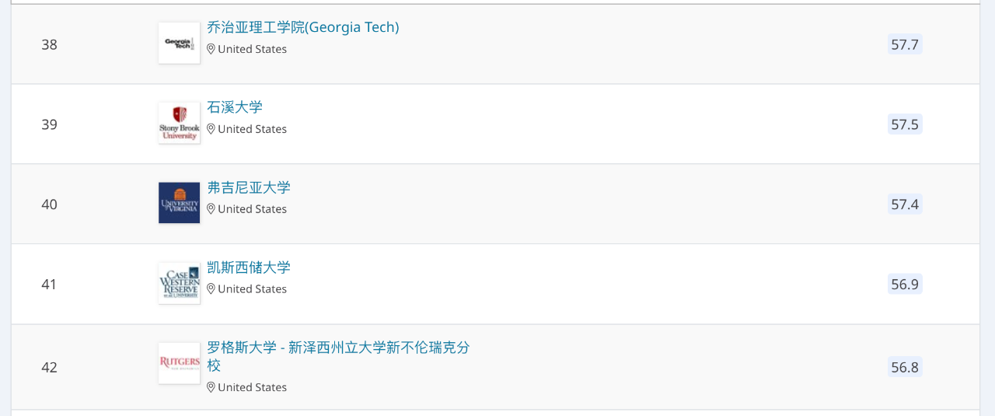Click location pin icon under 石溪大学
Screen dimensions: 995x416
pyautogui.click(x=211, y=129)
